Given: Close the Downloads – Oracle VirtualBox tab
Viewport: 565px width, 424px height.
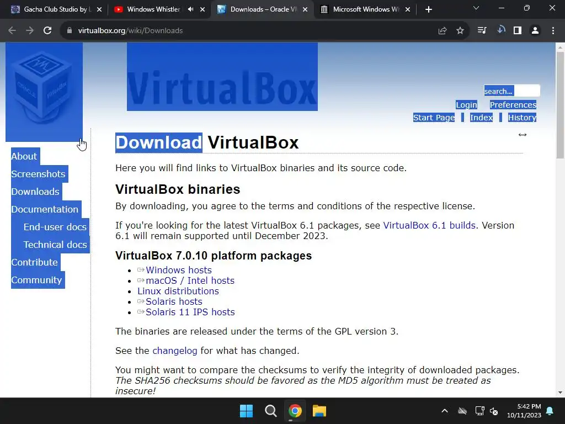Looking at the screenshot, I should tap(305, 9).
